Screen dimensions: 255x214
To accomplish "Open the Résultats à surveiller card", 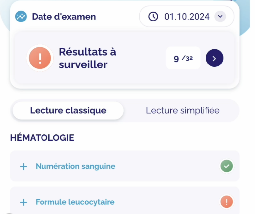I will coord(125,58).
